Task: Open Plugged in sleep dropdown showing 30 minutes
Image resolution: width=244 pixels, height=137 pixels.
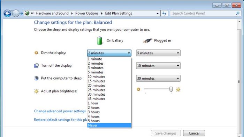Action: 158,78
